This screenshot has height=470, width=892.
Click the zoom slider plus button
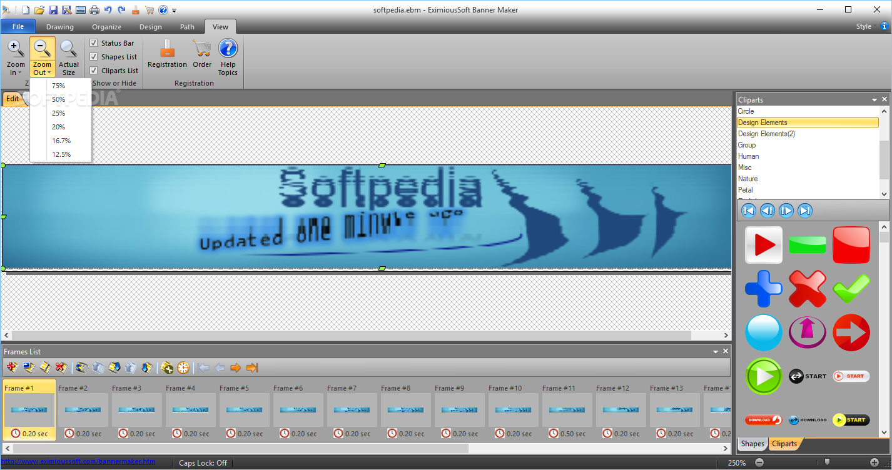tap(874, 462)
